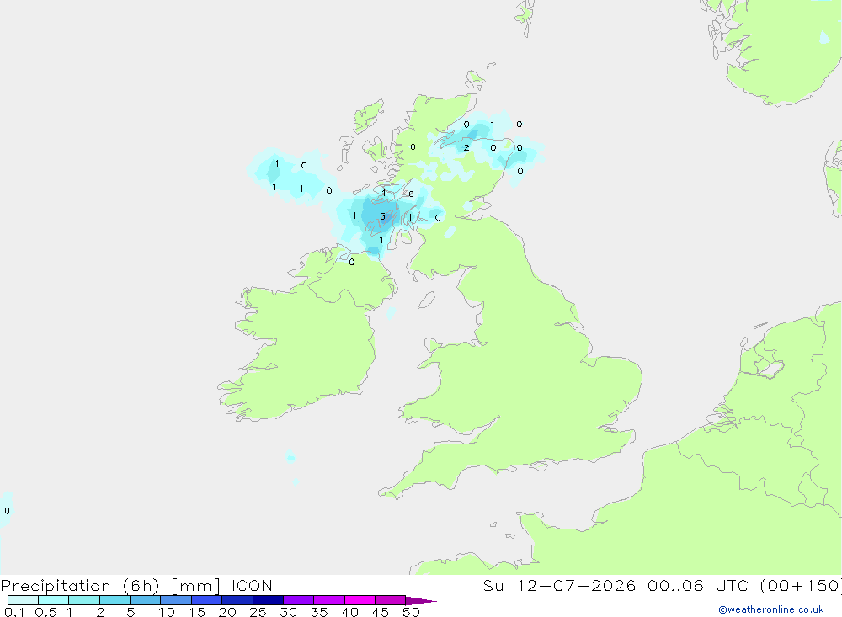Click the '5' precipitation value on the map
This screenshot has height=617, width=842.
(382, 216)
